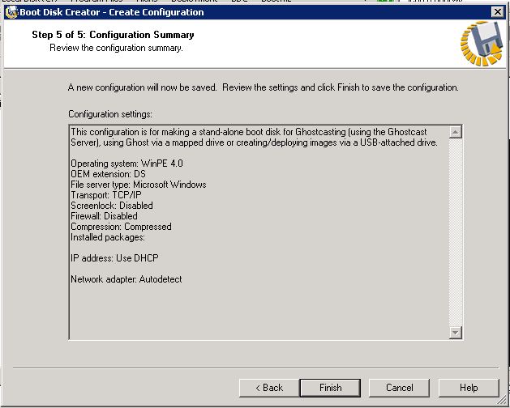Go back with the < Back button
510x408 pixels.
point(269,388)
